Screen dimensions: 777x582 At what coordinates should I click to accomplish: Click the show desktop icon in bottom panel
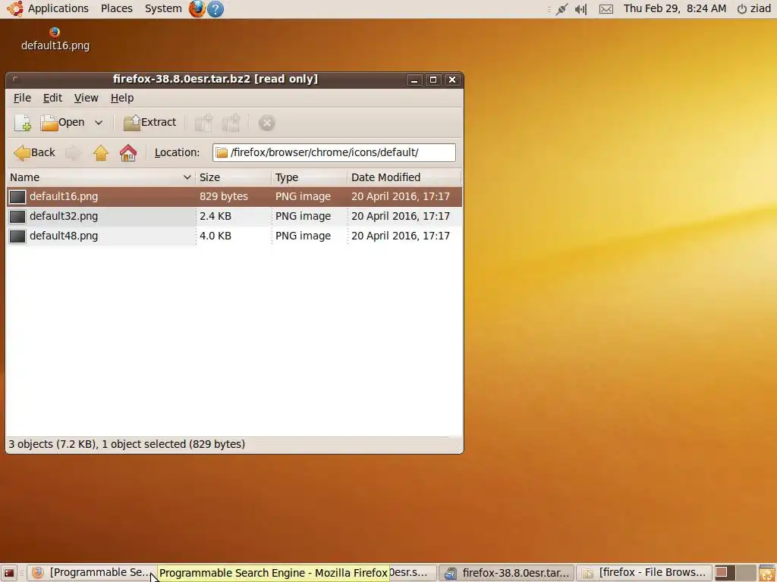(x=9, y=573)
